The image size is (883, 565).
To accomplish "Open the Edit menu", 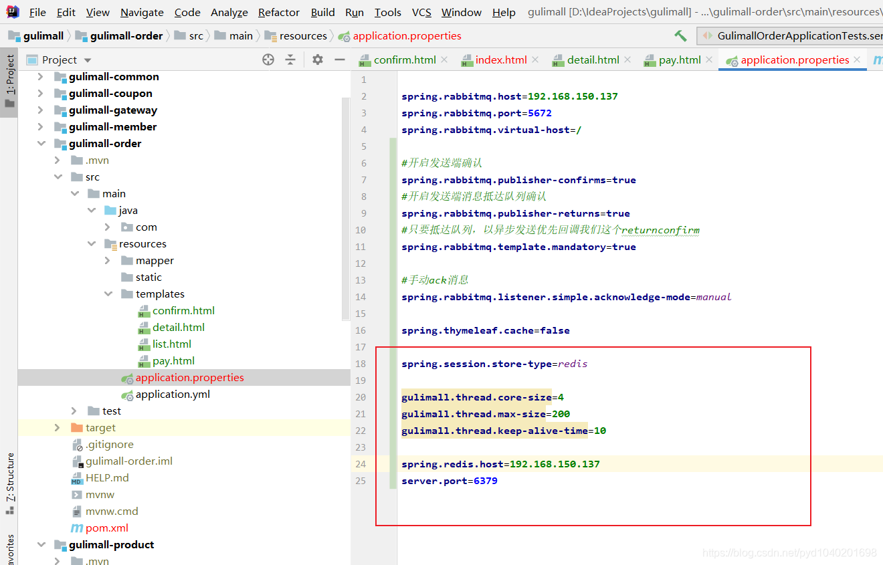I will pyautogui.click(x=66, y=12).
